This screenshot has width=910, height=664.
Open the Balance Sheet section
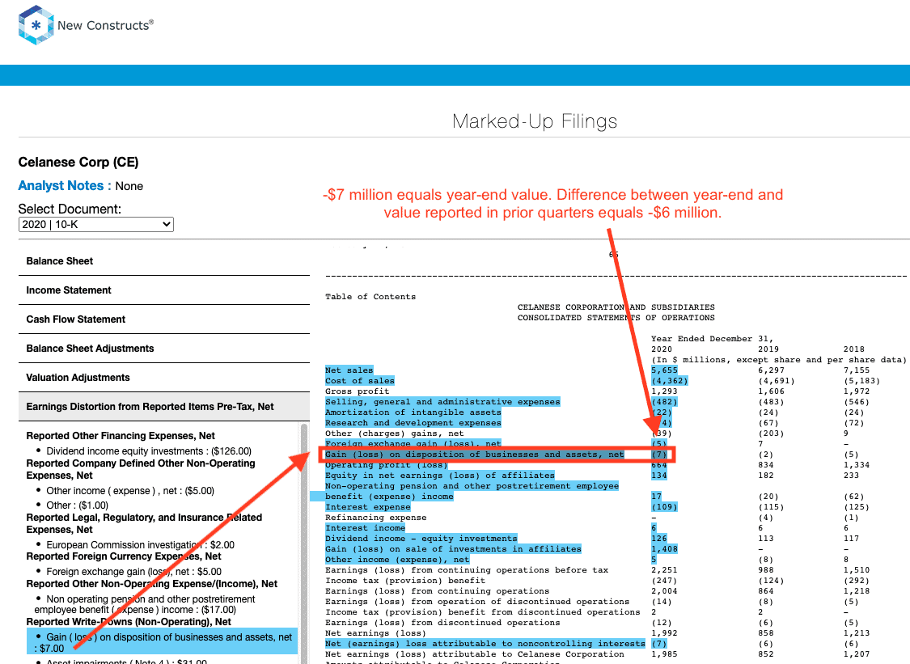tap(164, 261)
